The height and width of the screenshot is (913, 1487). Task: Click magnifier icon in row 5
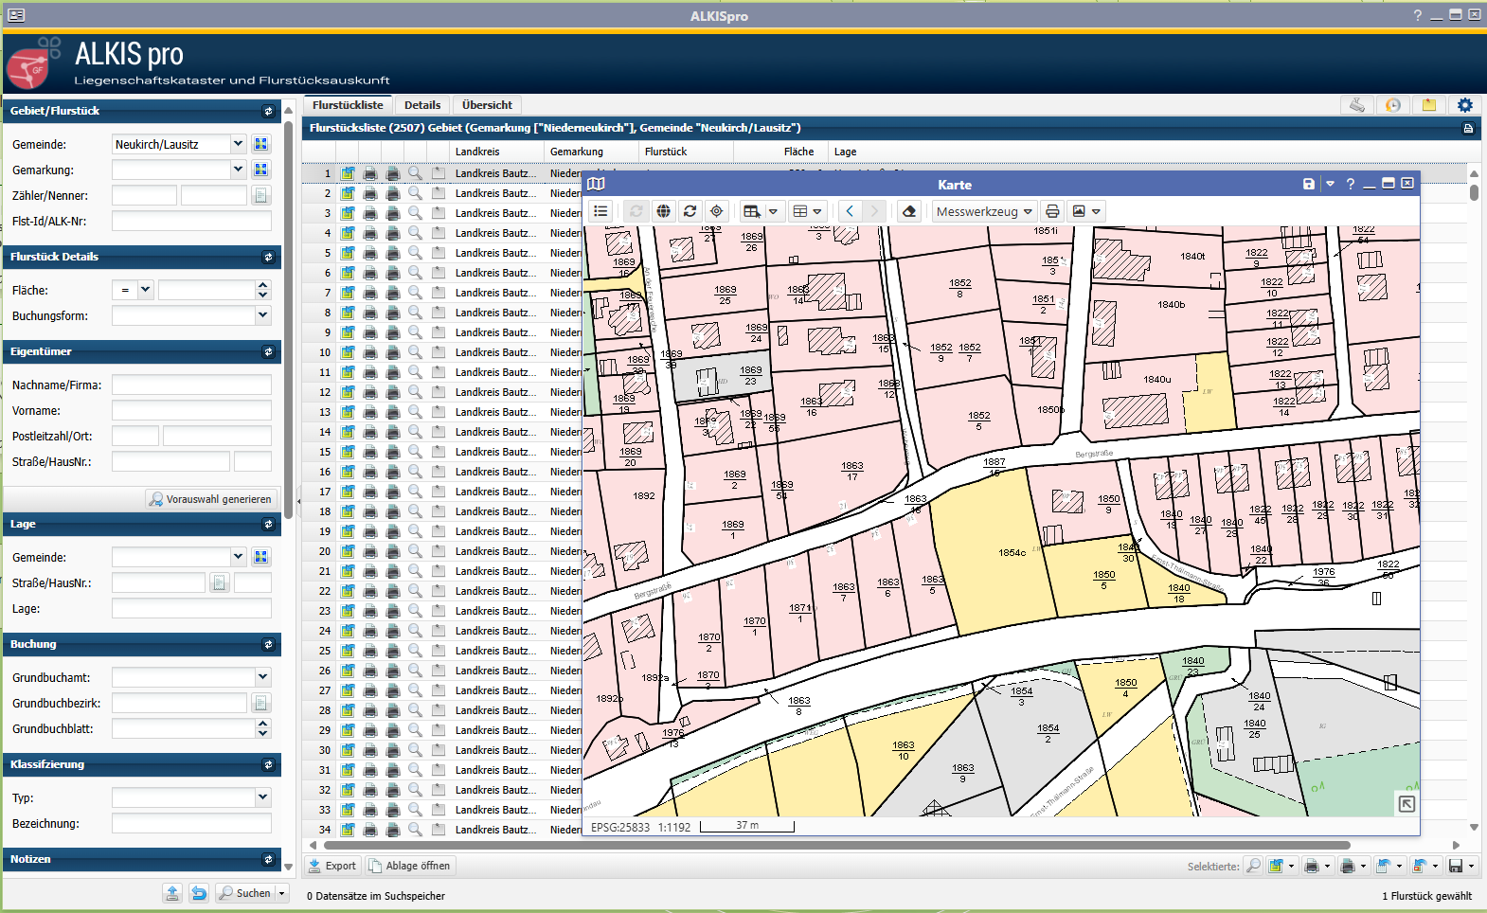point(415,253)
